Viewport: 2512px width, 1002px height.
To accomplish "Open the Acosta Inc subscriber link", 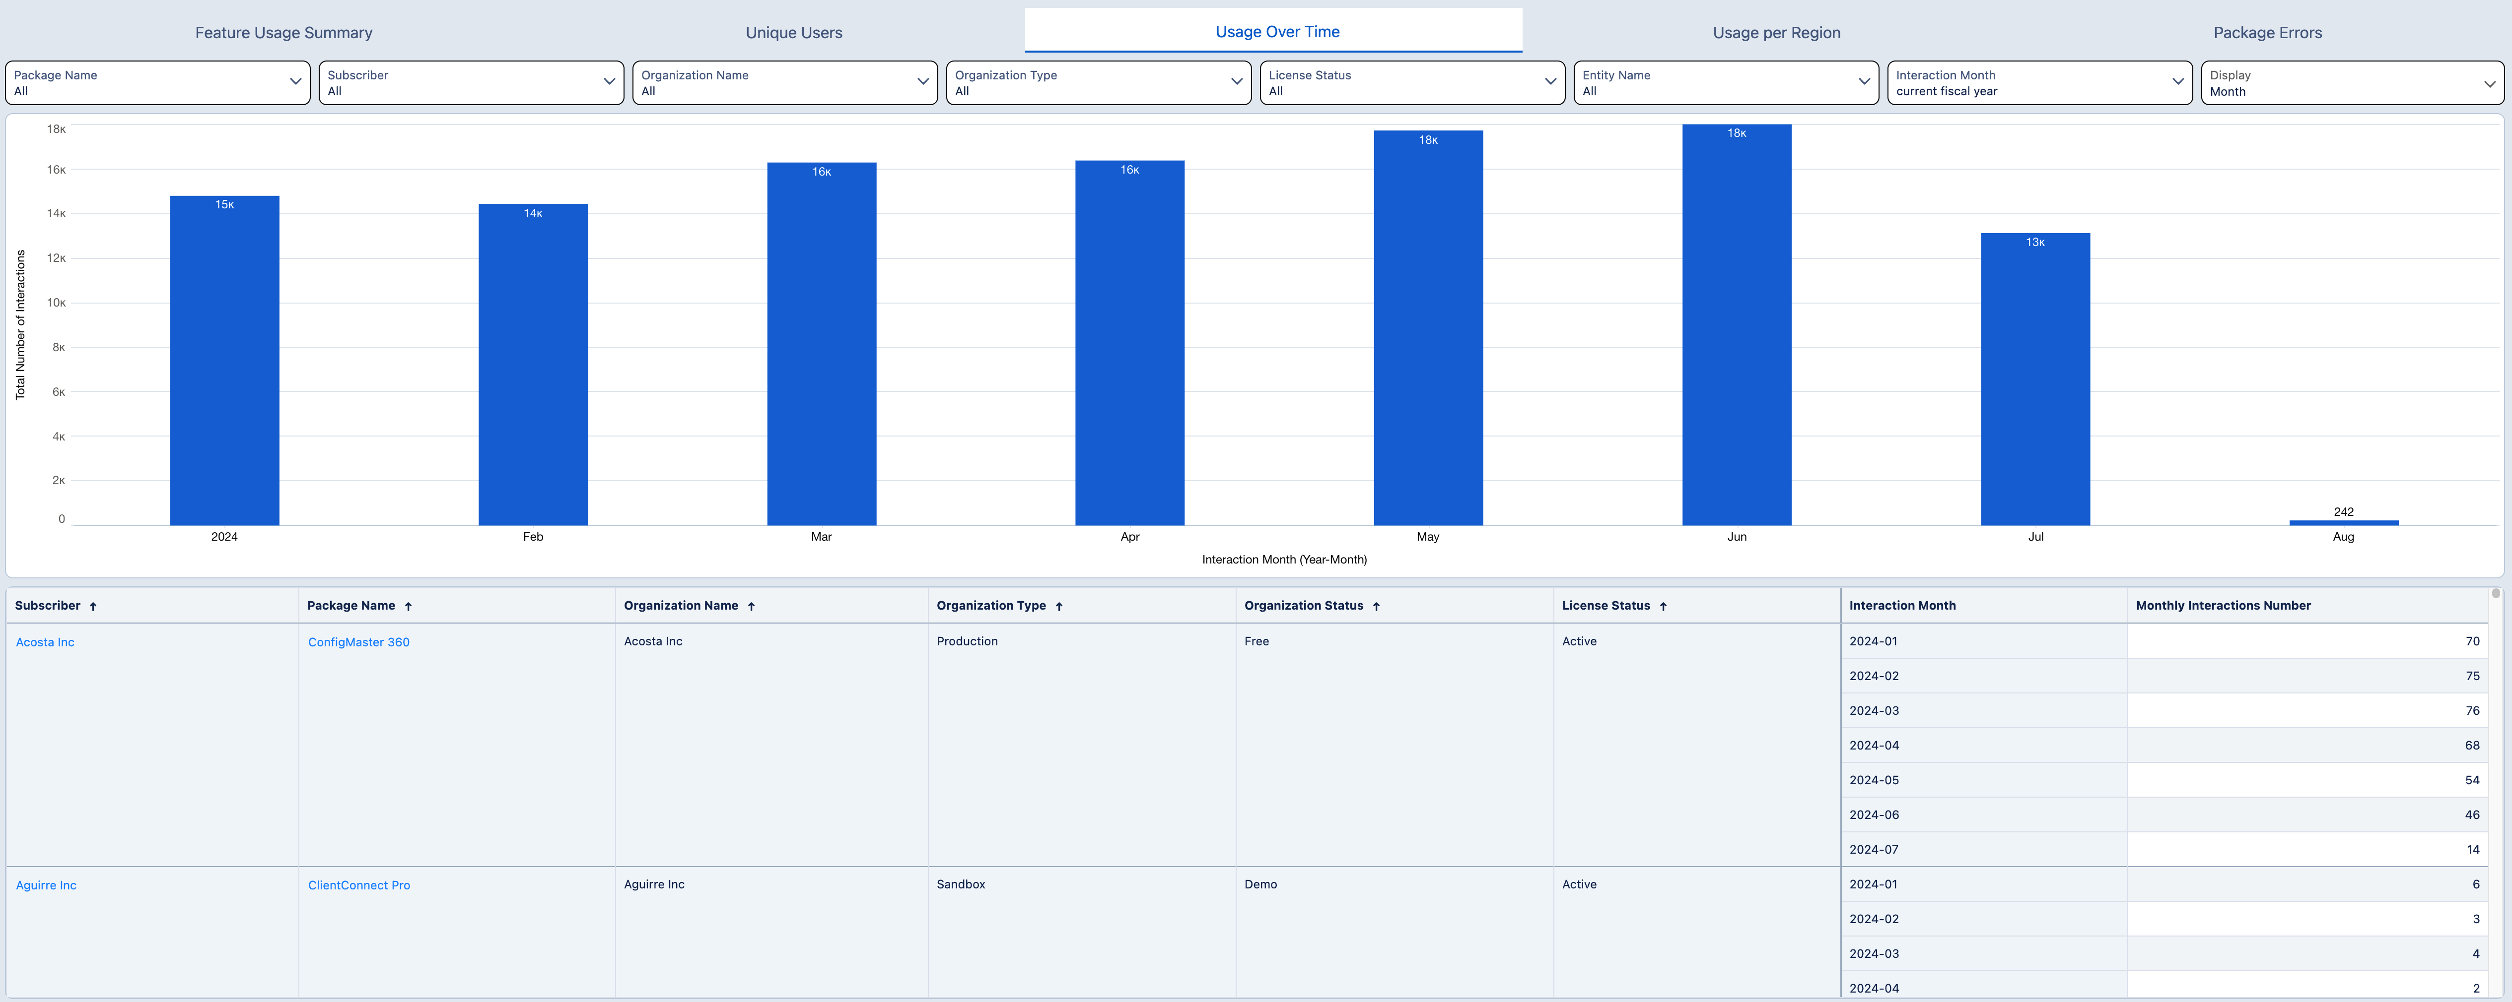I will coord(45,642).
